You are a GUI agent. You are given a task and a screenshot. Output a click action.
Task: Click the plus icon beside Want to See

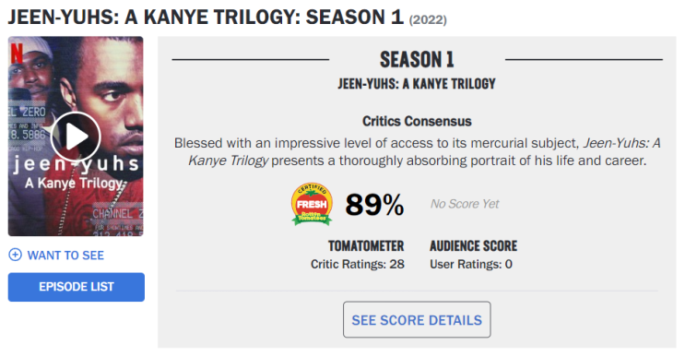(x=16, y=255)
